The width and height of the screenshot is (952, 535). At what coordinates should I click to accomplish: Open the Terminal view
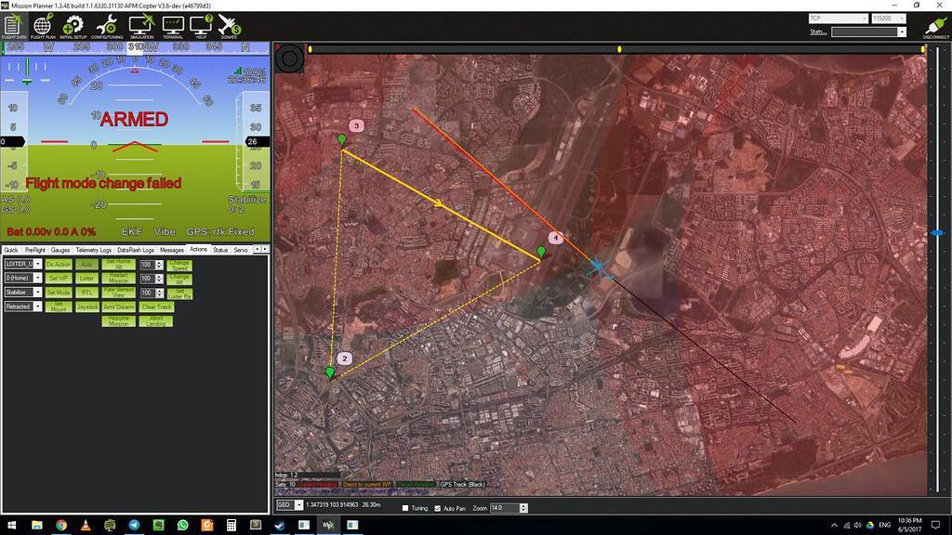pyautogui.click(x=173, y=26)
